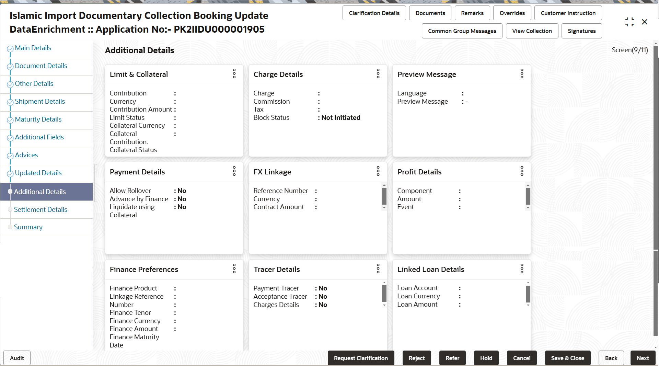Open Preview Message card kebab menu
The height and width of the screenshot is (366, 659).
pyautogui.click(x=522, y=73)
